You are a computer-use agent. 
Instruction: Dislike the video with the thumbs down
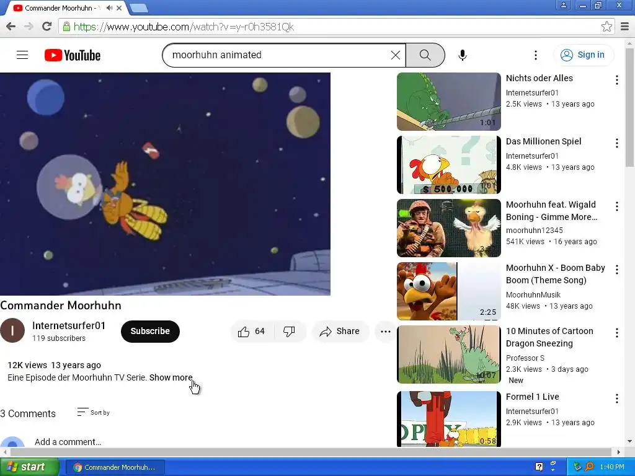pyautogui.click(x=289, y=332)
